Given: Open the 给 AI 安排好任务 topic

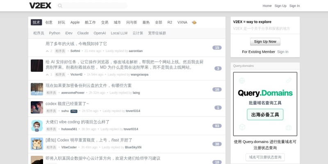Looking at the screenshot, I should point(125,65).
